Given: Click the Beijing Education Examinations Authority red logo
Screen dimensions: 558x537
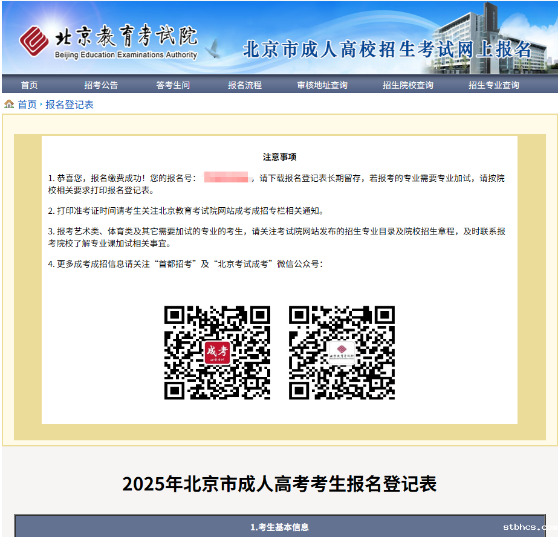Looking at the screenshot, I should (34, 40).
